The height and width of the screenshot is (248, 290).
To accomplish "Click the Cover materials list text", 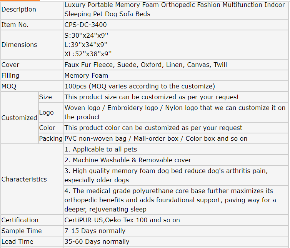I will 146,65.
